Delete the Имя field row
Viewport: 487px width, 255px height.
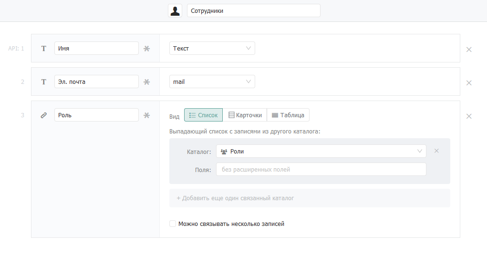coord(469,50)
